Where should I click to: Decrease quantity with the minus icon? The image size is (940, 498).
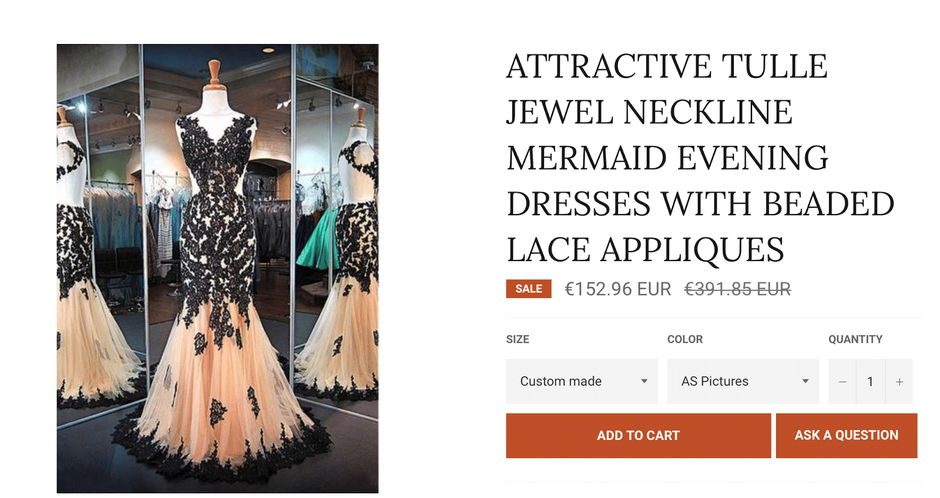pos(842,382)
